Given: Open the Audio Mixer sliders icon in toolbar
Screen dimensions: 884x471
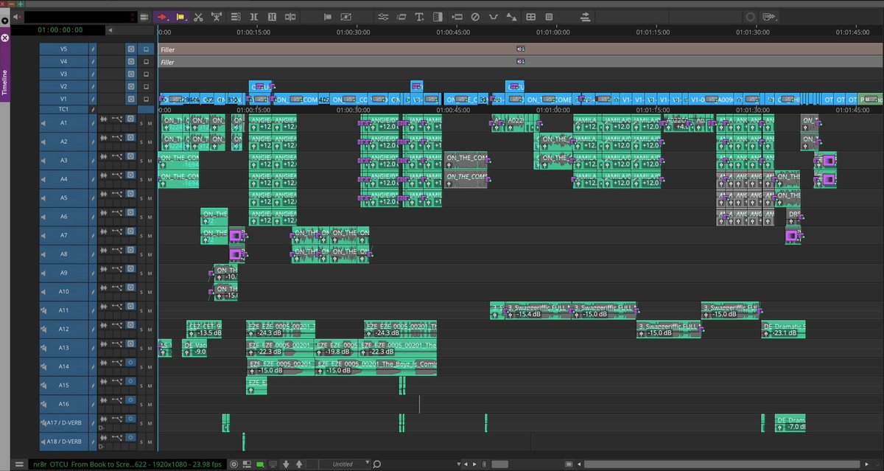Looking at the screenshot, I should coord(383,16).
